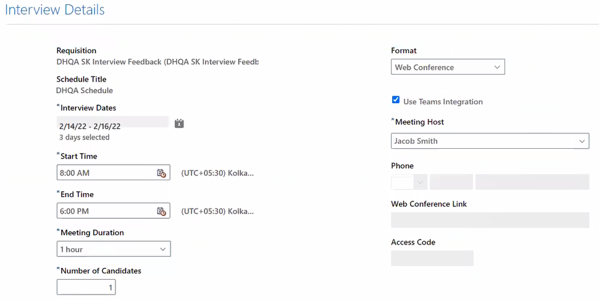Screen dimensions: 599x300
Task: Click the DHQA Schedule title text
Action: [85, 90]
